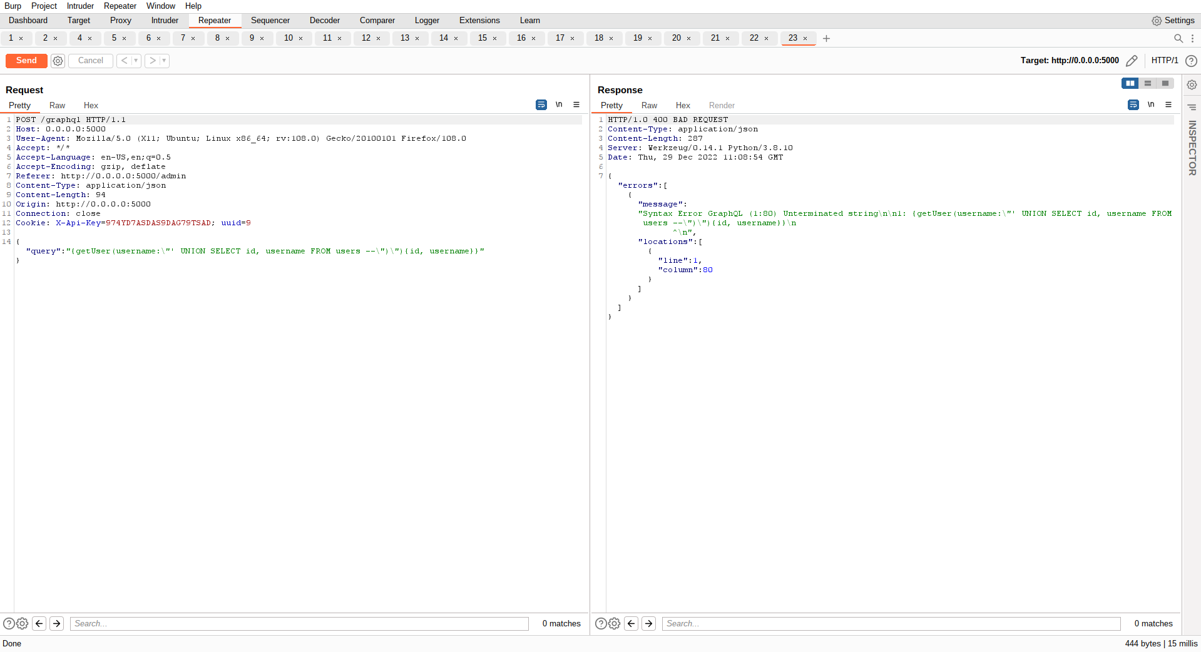
Task: Click the Cookie header line
Action: 133,223
